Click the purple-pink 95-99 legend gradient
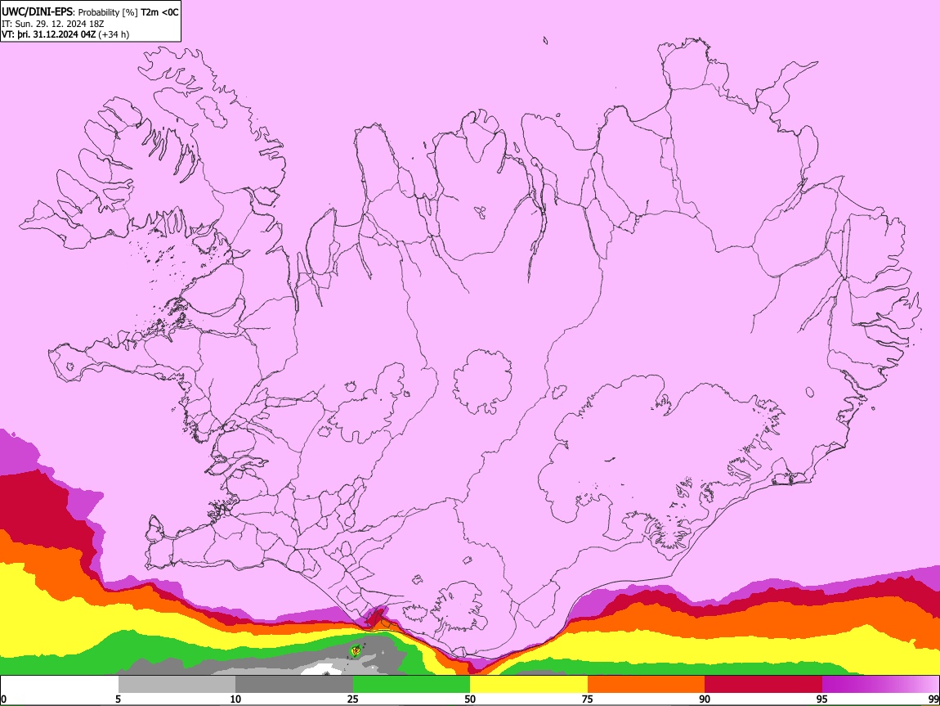Viewport: 940px width, 706px height. [x=880, y=685]
